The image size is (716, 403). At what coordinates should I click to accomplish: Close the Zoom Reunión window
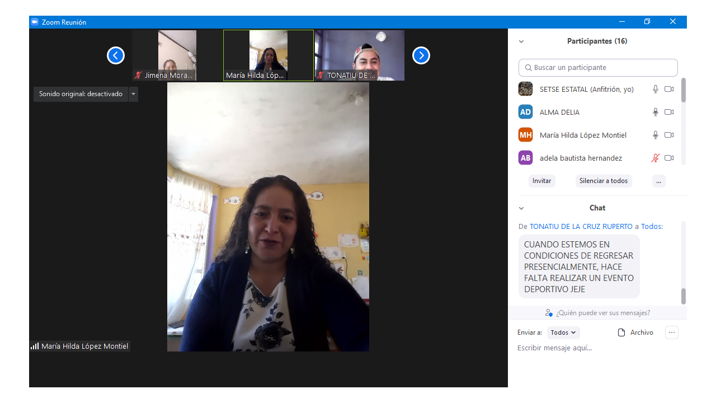tap(673, 22)
